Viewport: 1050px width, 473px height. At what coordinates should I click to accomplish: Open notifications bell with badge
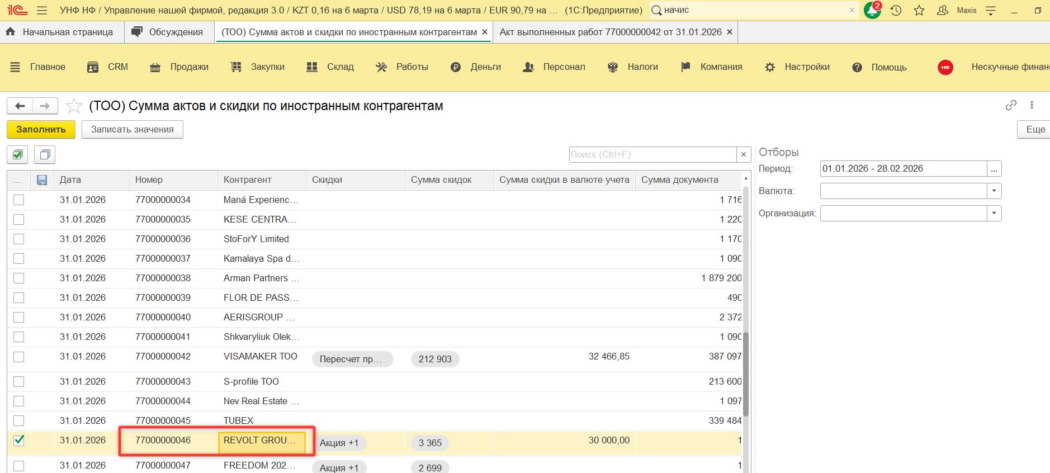[x=872, y=10]
